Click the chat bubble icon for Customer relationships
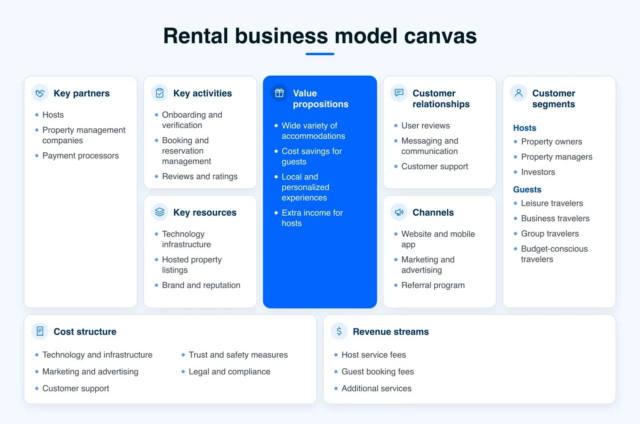Viewport: 640px width, 424px height. click(399, 93)
